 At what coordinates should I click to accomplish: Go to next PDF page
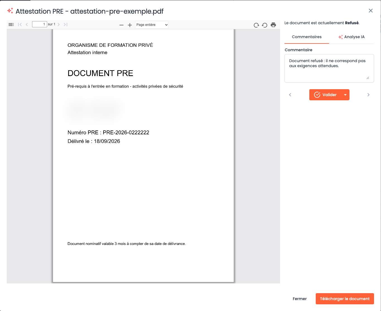click(59, 25)
